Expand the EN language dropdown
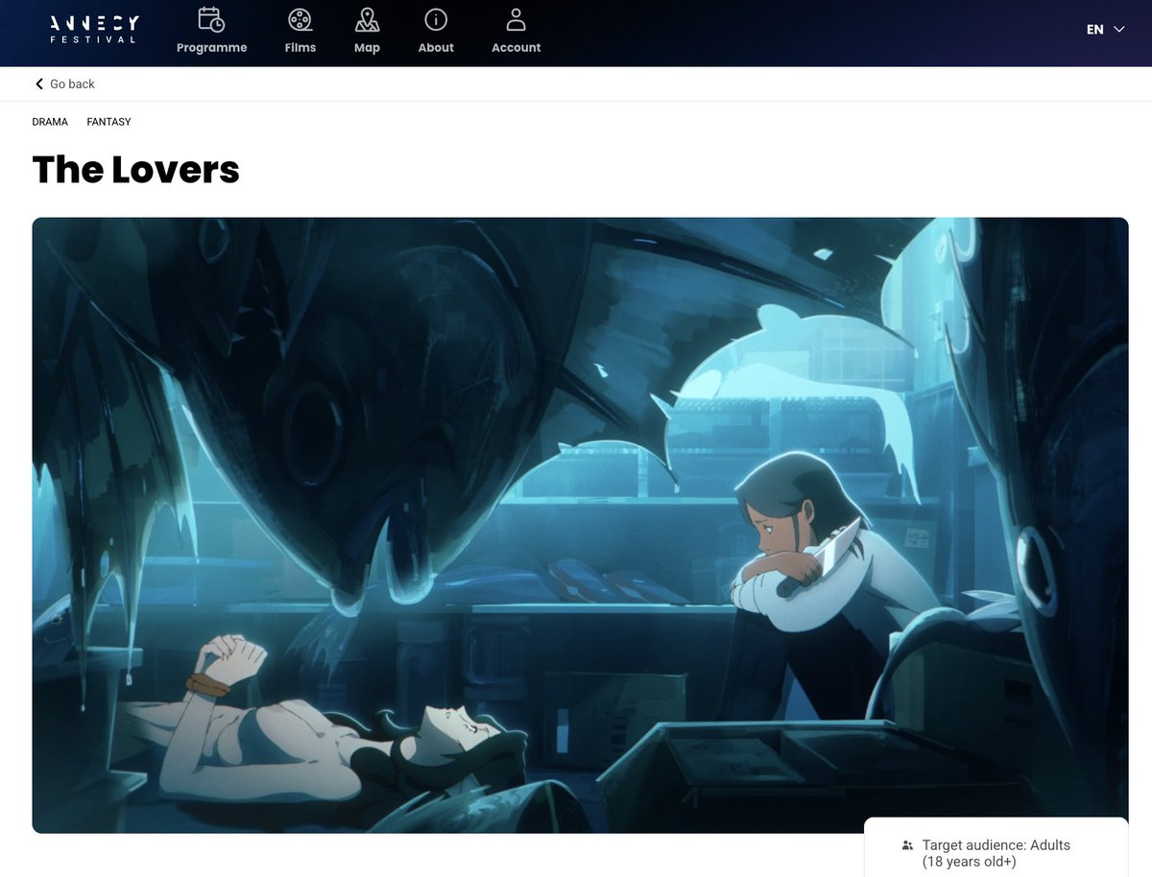 (x=1105, y=30)
